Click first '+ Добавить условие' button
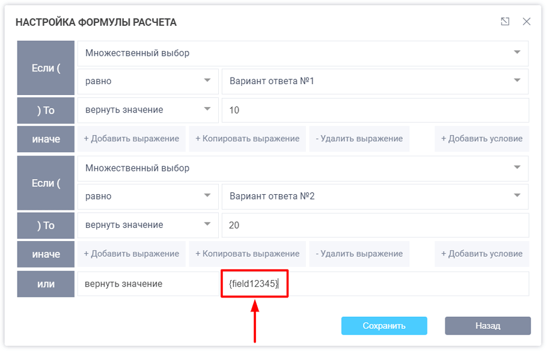Screen dimensions: 547x351 pyautogui.click(x=481, y=139)
